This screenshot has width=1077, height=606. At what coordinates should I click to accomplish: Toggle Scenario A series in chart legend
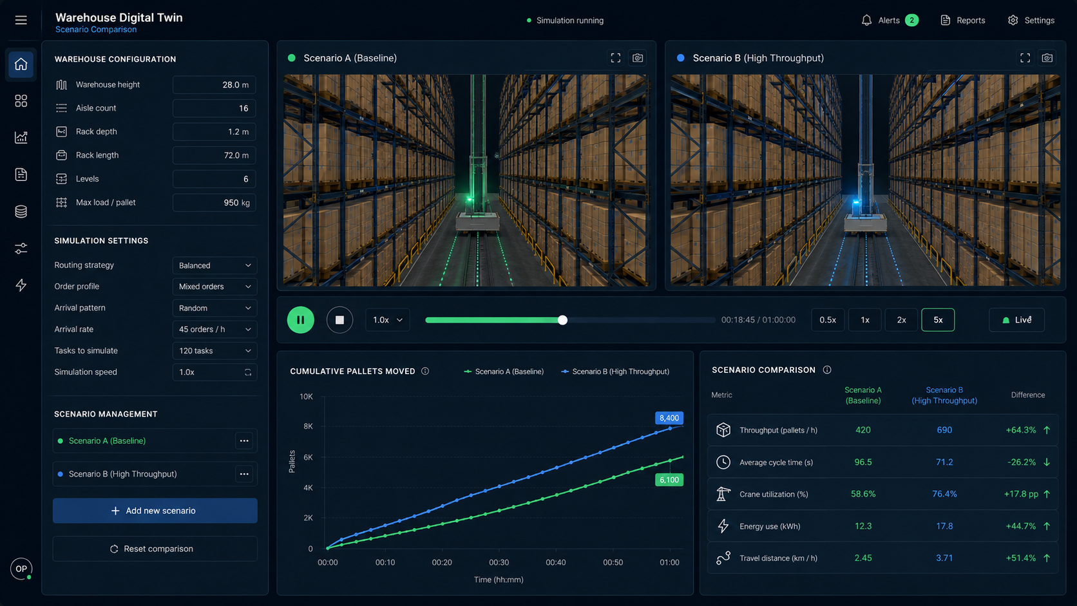[504, 372]
